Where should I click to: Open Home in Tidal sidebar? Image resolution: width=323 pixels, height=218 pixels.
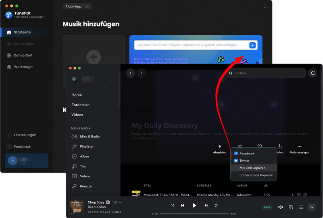[77, 95]
